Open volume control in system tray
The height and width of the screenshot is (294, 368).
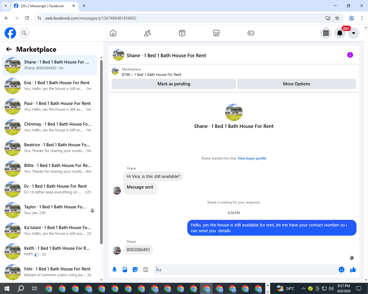[331, 289]
